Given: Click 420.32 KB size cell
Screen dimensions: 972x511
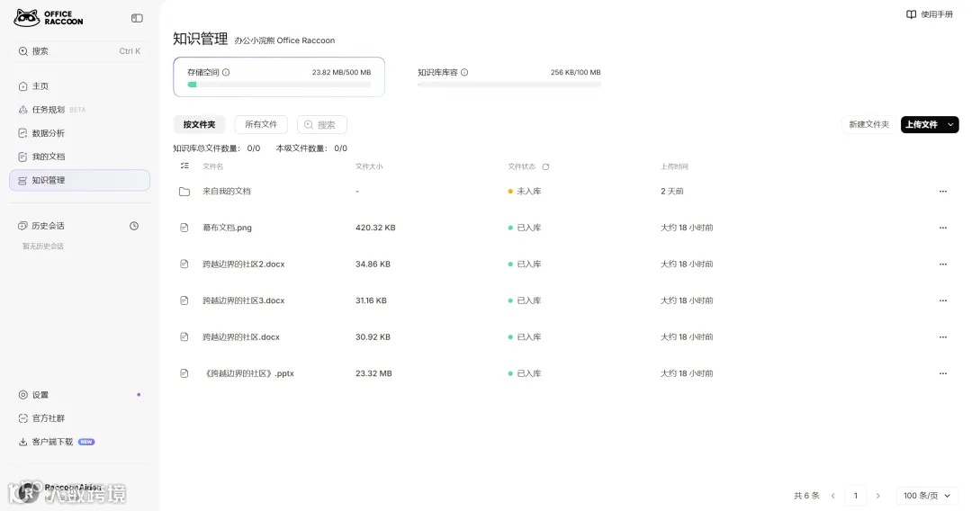Looking at the screenshot, I should point(375,228).
